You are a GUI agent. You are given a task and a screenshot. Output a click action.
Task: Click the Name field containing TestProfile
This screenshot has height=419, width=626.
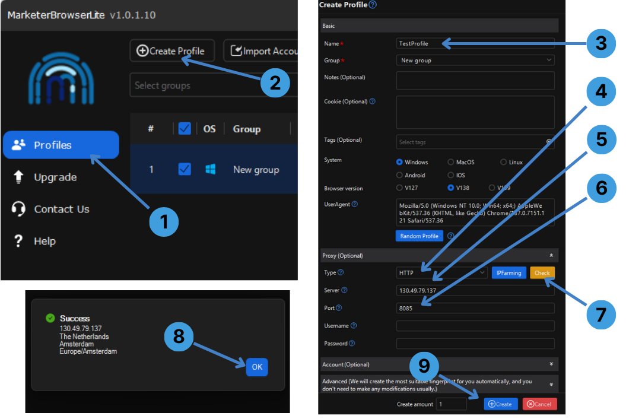pos(475,43)
